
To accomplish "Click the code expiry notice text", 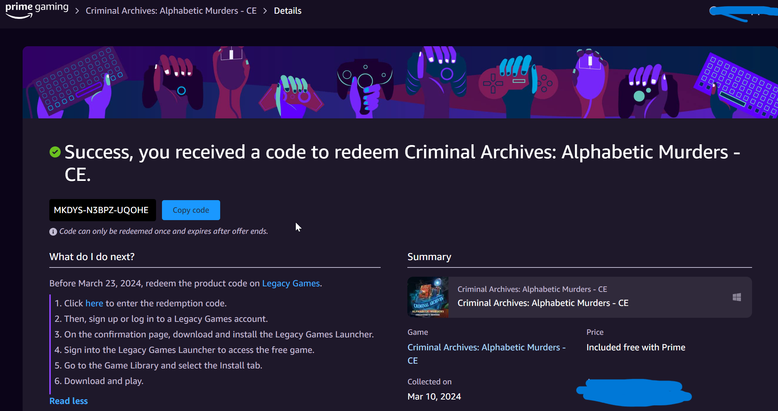I will tap(163, 231).
